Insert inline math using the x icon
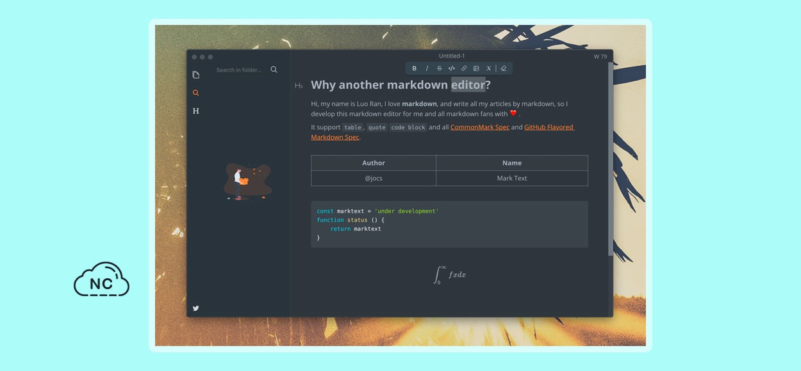 point(488,68)
